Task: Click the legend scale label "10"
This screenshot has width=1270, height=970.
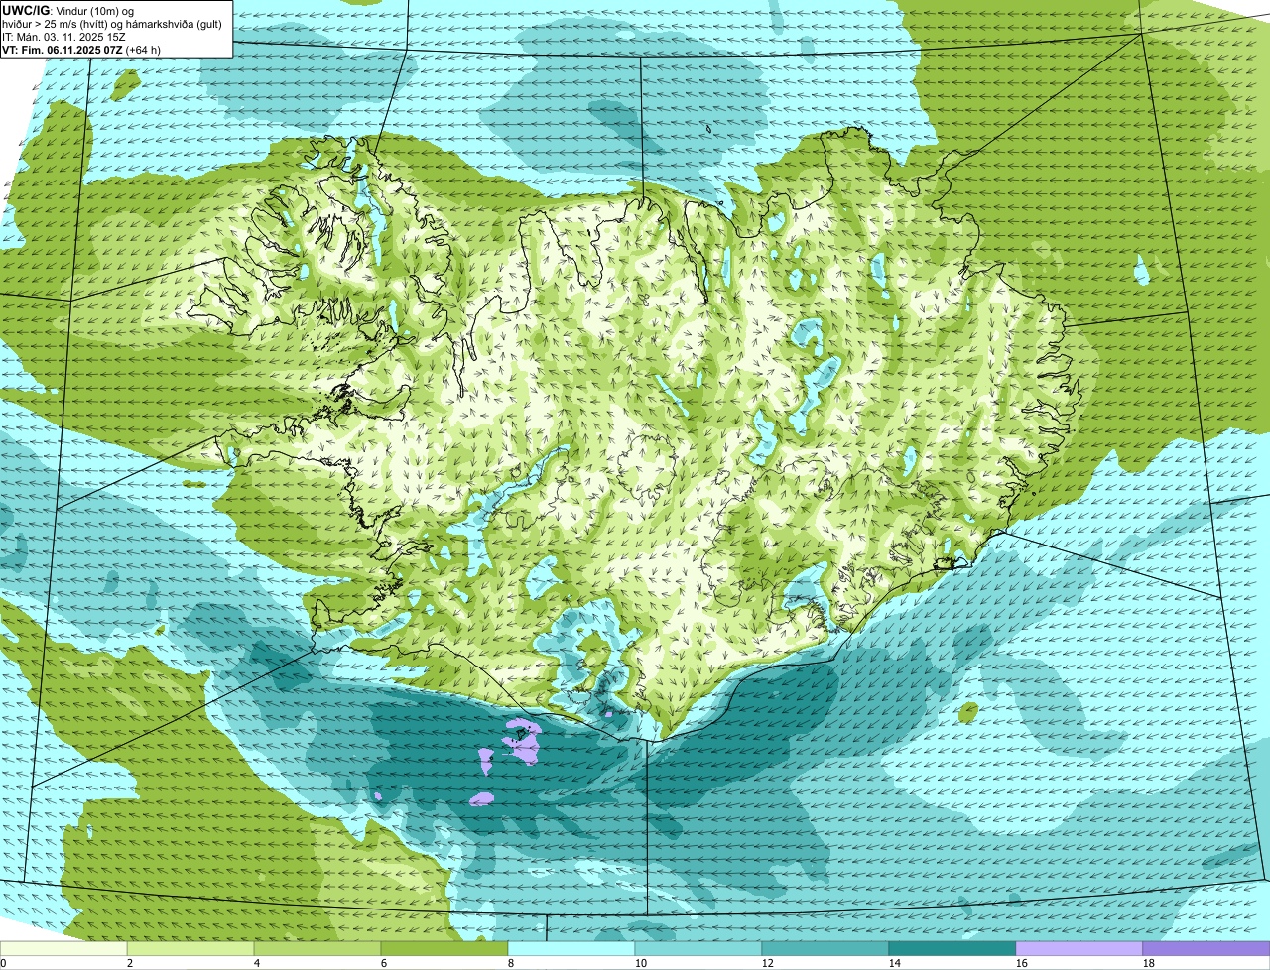Action: click(641, 963)
